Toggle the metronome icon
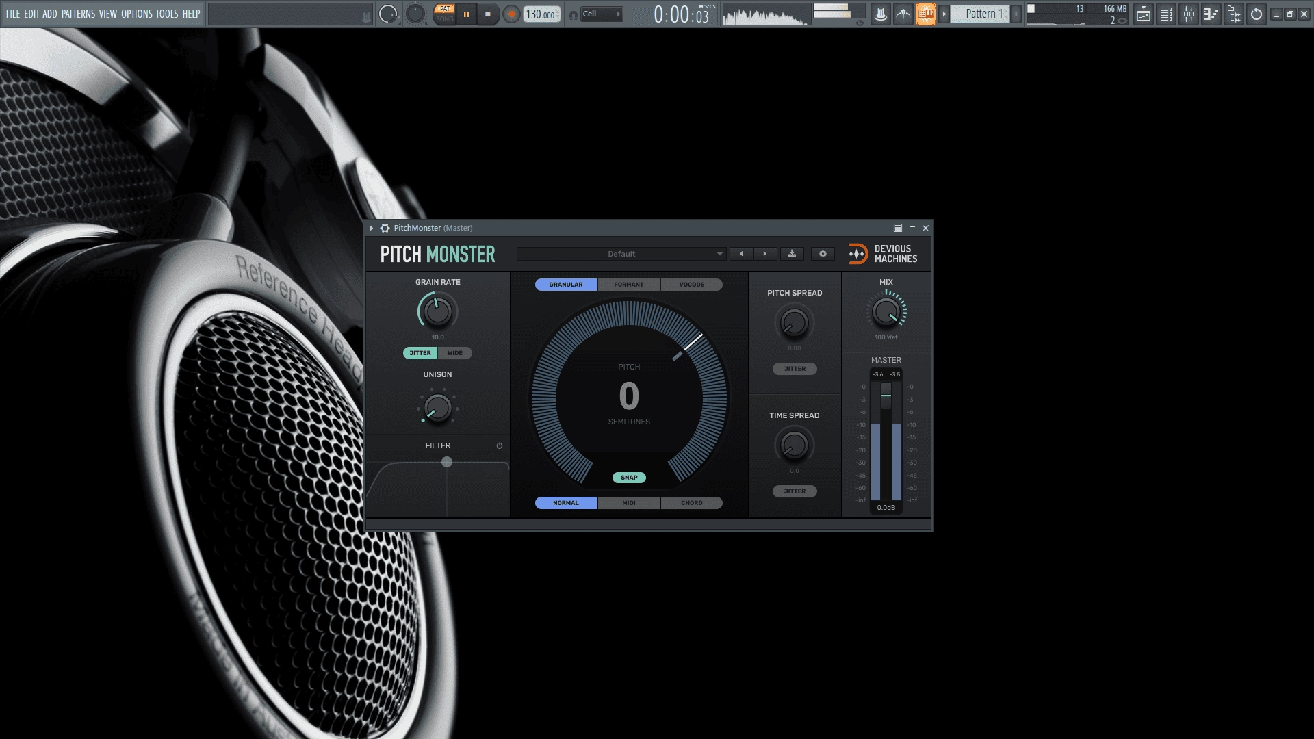1314x739 pixels. click(881, 14)
